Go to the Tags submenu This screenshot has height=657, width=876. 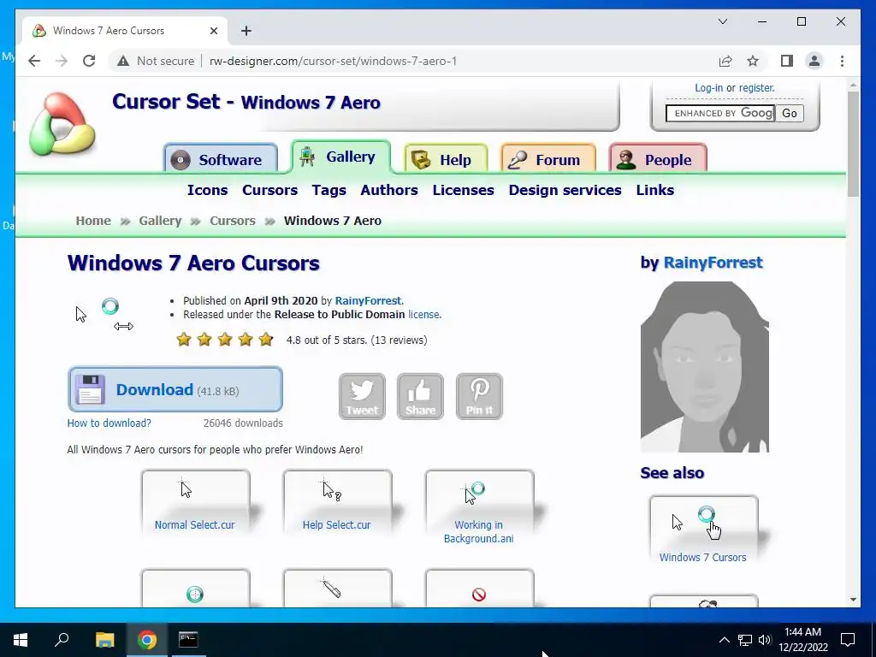329,190
